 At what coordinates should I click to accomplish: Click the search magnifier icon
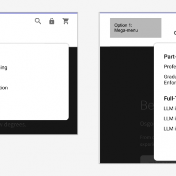tap(38, 21)
